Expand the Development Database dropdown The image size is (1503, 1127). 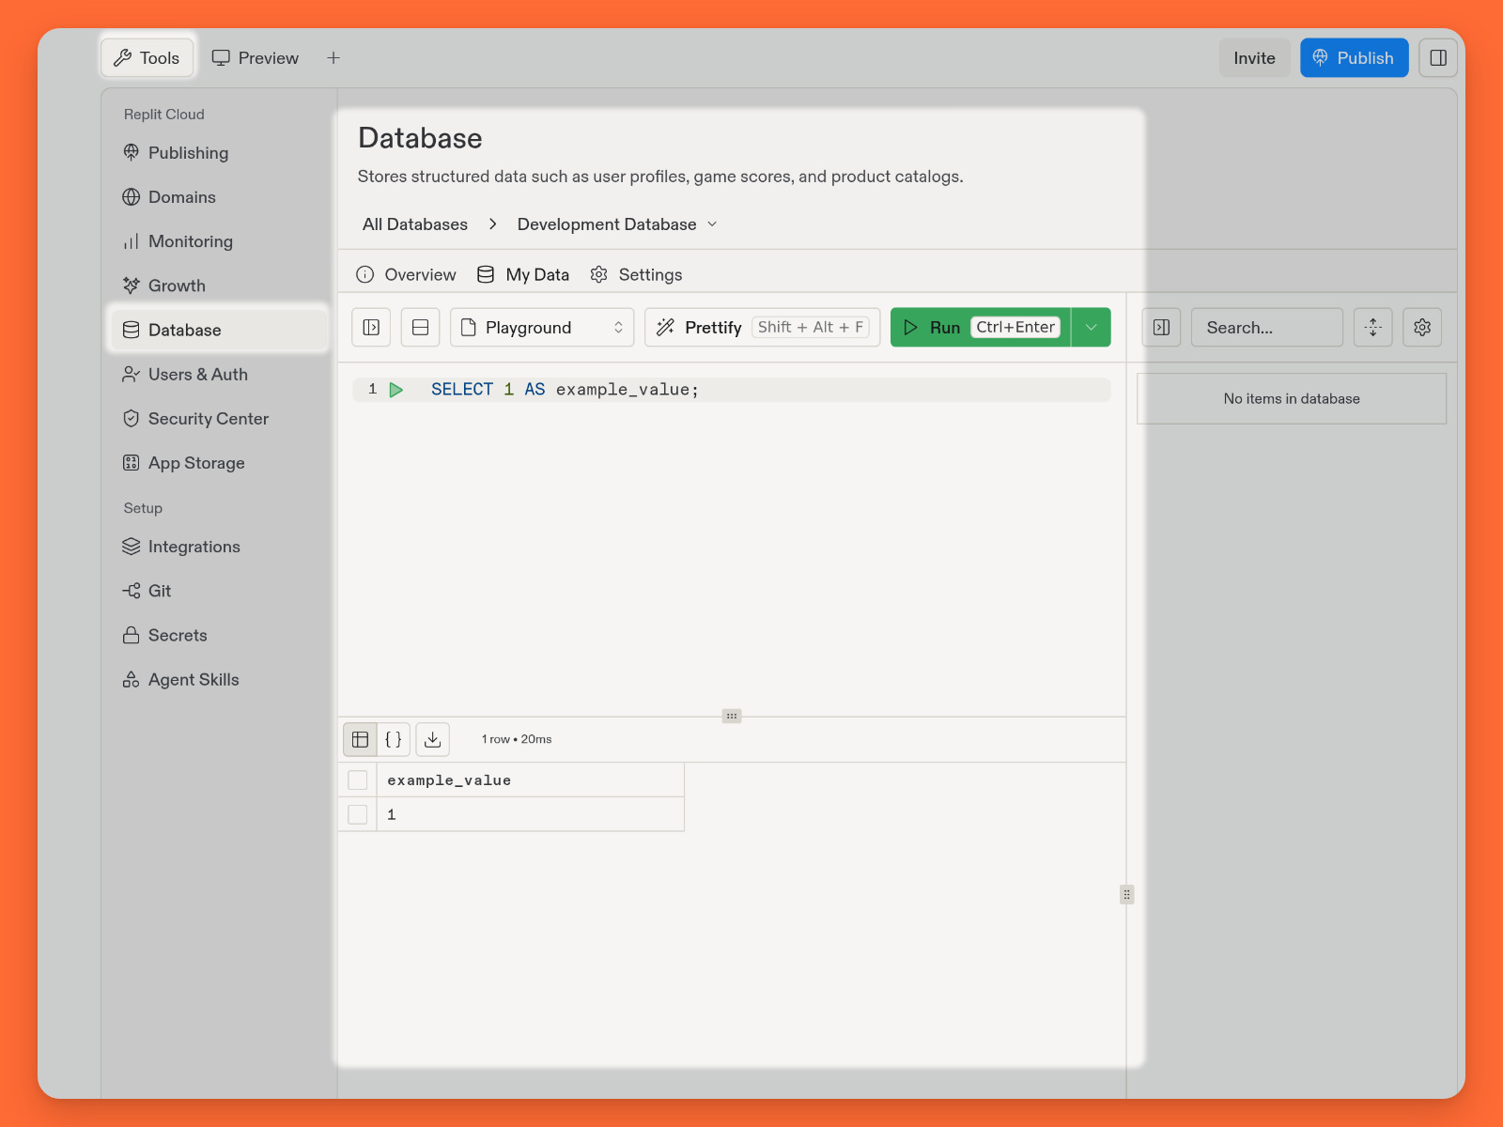pos(617,224)
